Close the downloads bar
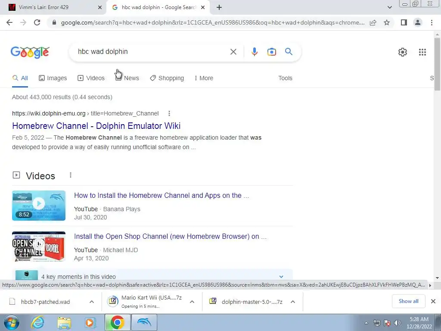The height and width of the screenshot is (331, 441). [x=433, y=301]
